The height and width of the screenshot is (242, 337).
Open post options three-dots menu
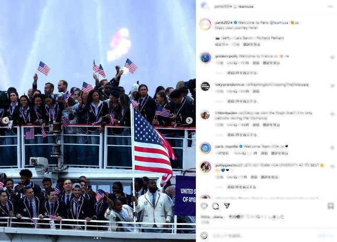pos(330,7)
